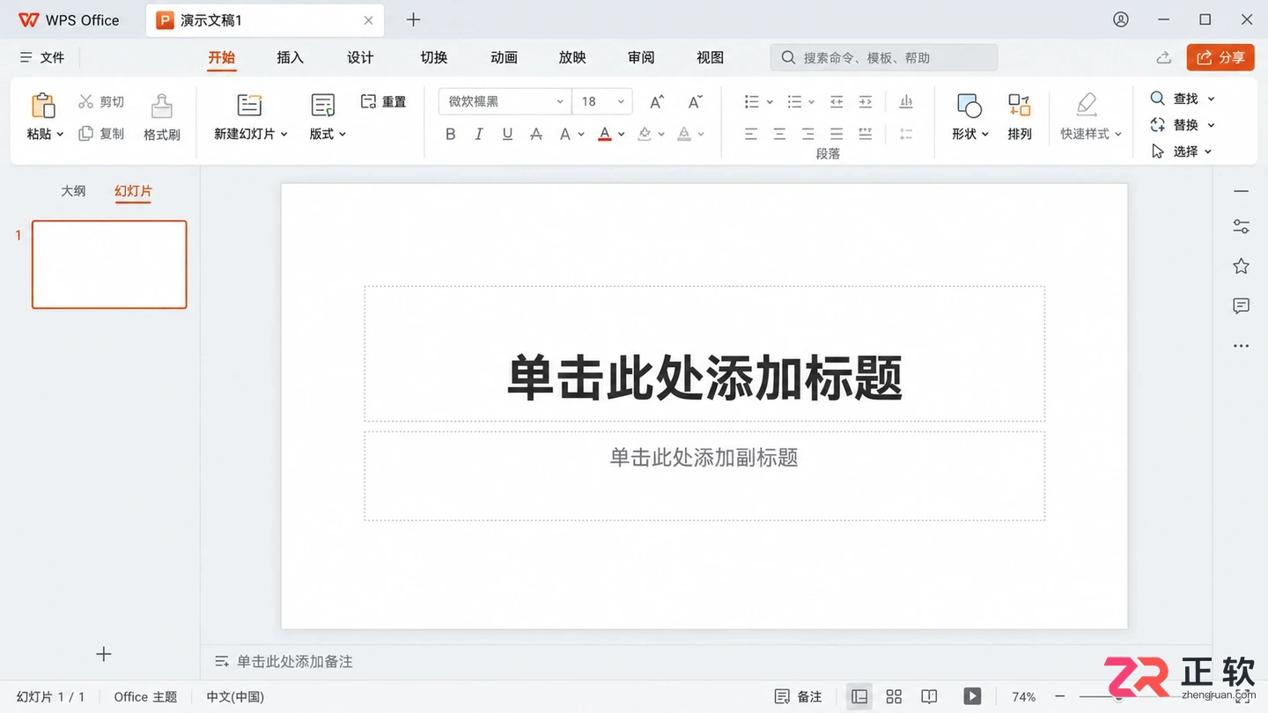
Task: Decrease the paragraph indent level
Action: [837, 101]
